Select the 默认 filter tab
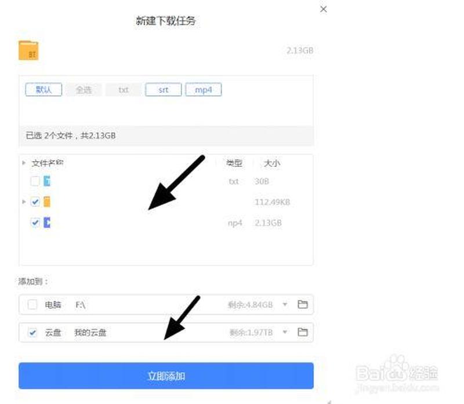Viewport: 464px width, 404px height. (x=43, y=90)
